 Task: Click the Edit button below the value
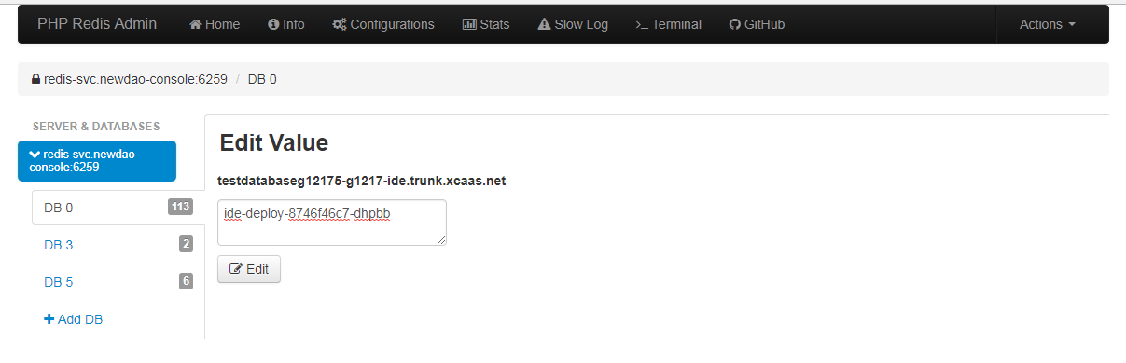click(249, 269)
